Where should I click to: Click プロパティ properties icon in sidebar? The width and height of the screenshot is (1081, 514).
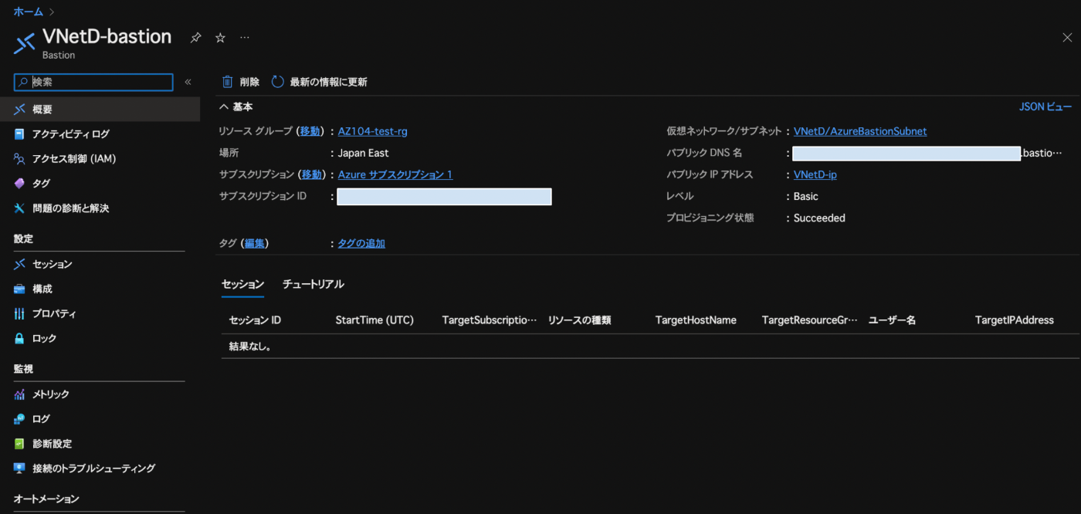(19, 314)
